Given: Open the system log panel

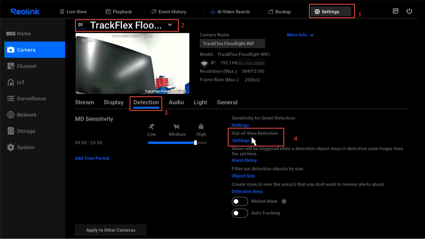Looking at the screenshot, I should (396, 11).
